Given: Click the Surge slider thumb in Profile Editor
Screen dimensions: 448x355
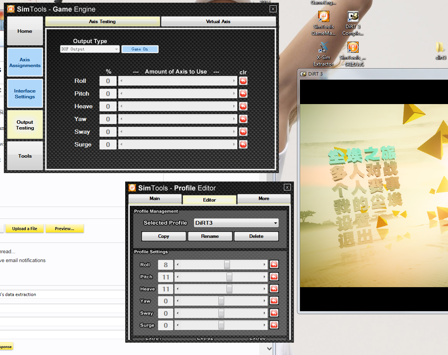Looking at the screenshot, I should (x=221, y=325).
